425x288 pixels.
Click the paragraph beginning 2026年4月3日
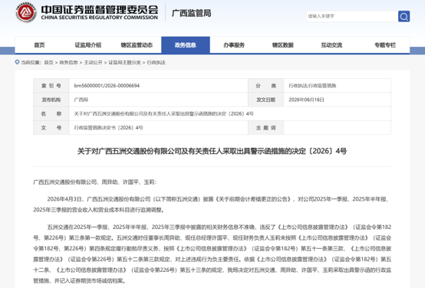tap(212, 205)
